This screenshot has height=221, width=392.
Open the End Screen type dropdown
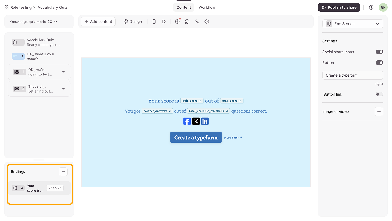coord(353,24)
